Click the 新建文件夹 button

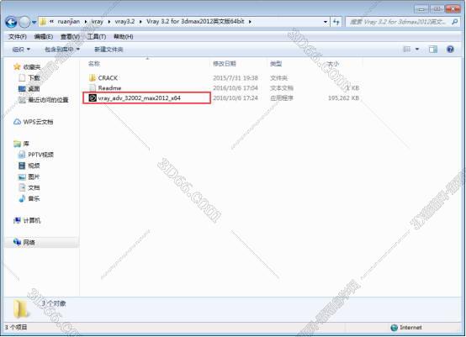pyautogui.click(x=109, y=50)
